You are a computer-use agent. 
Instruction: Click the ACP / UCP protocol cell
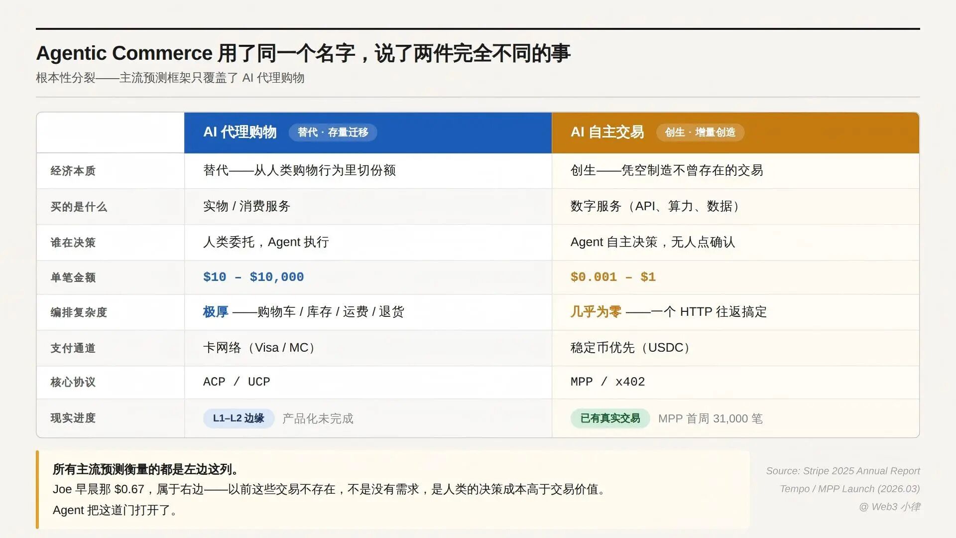(236, 382)
